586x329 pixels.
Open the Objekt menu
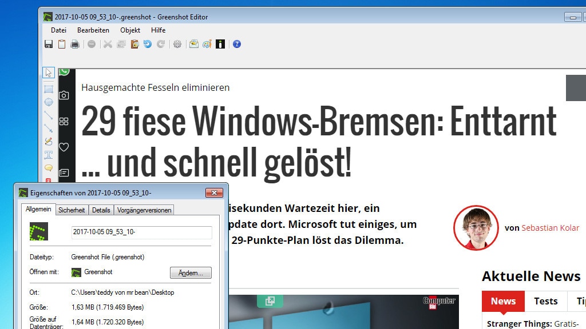tap(130, 30)
